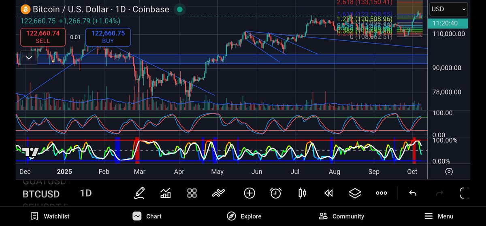Toggle fullscreen corner brackets icon
The width and height of the screenshot is (486, 226).
click(x=465, y=193)
